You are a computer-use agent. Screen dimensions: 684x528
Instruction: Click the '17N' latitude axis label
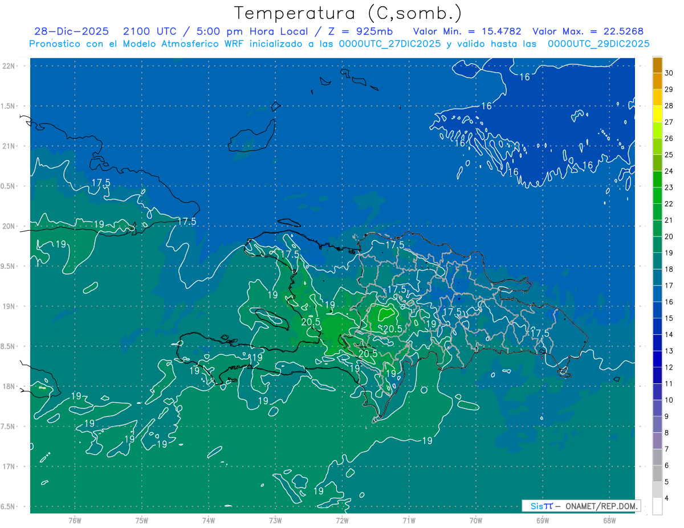coord(10,466)
